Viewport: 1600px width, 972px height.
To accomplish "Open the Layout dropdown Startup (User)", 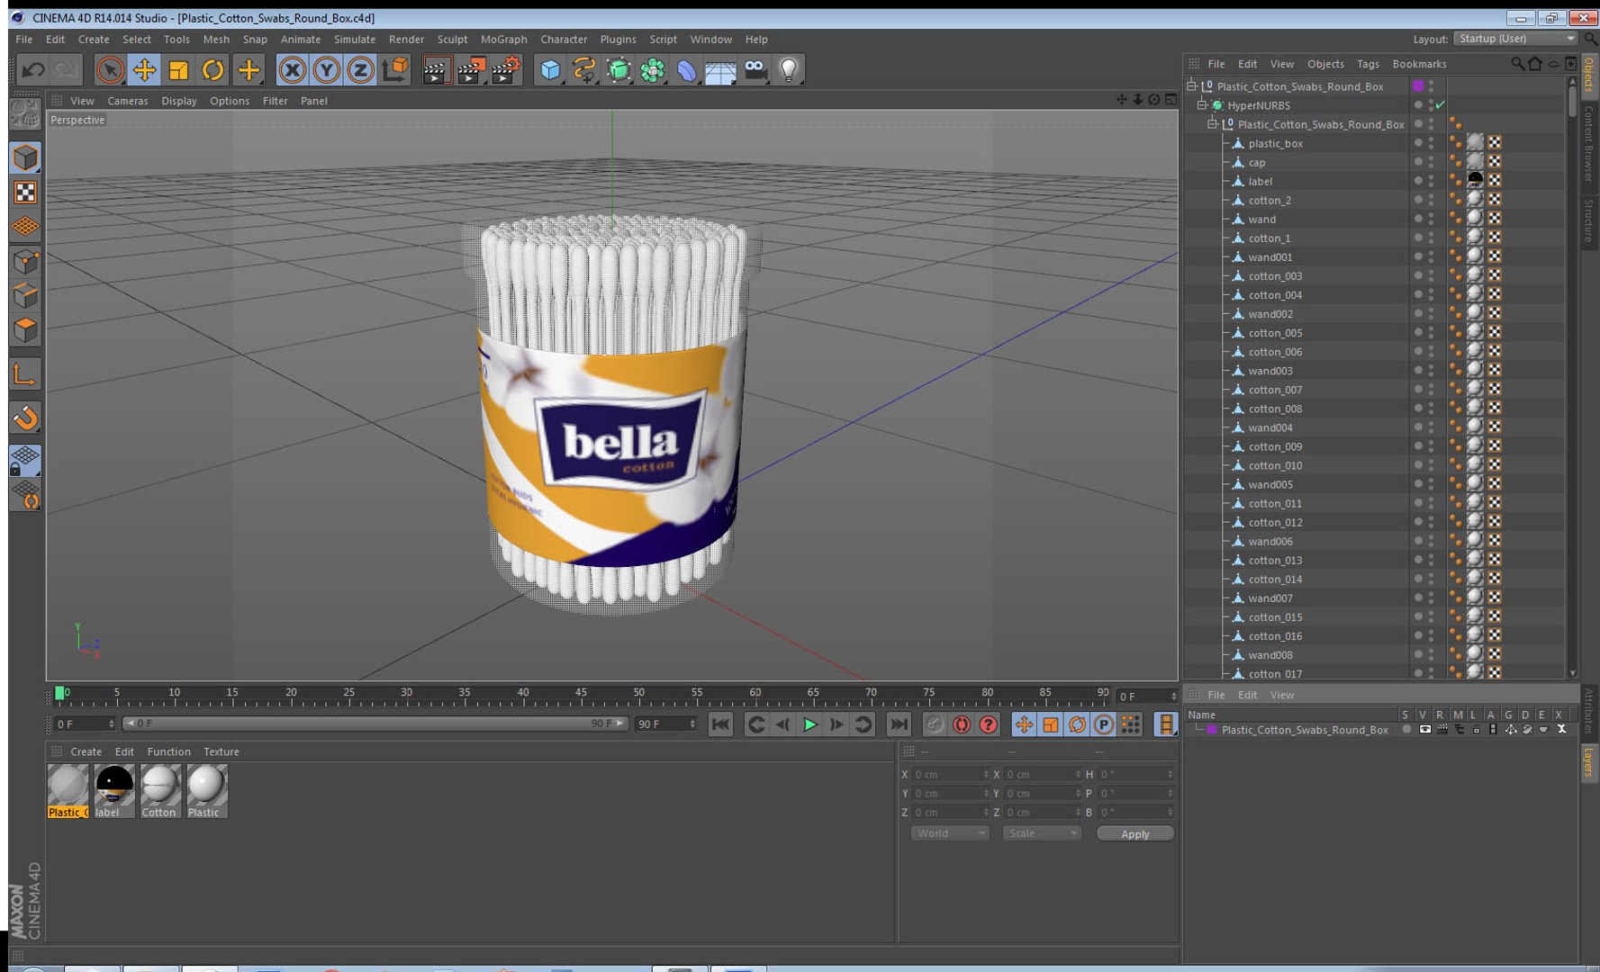I will click(1515, 39).
